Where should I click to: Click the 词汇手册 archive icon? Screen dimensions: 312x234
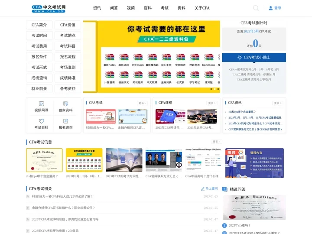point(166,57)
